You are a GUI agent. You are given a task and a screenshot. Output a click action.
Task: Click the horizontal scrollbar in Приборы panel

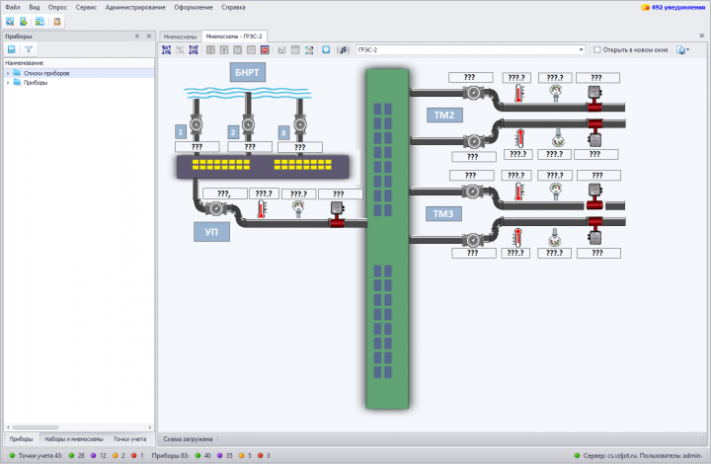tap(36, 426)
